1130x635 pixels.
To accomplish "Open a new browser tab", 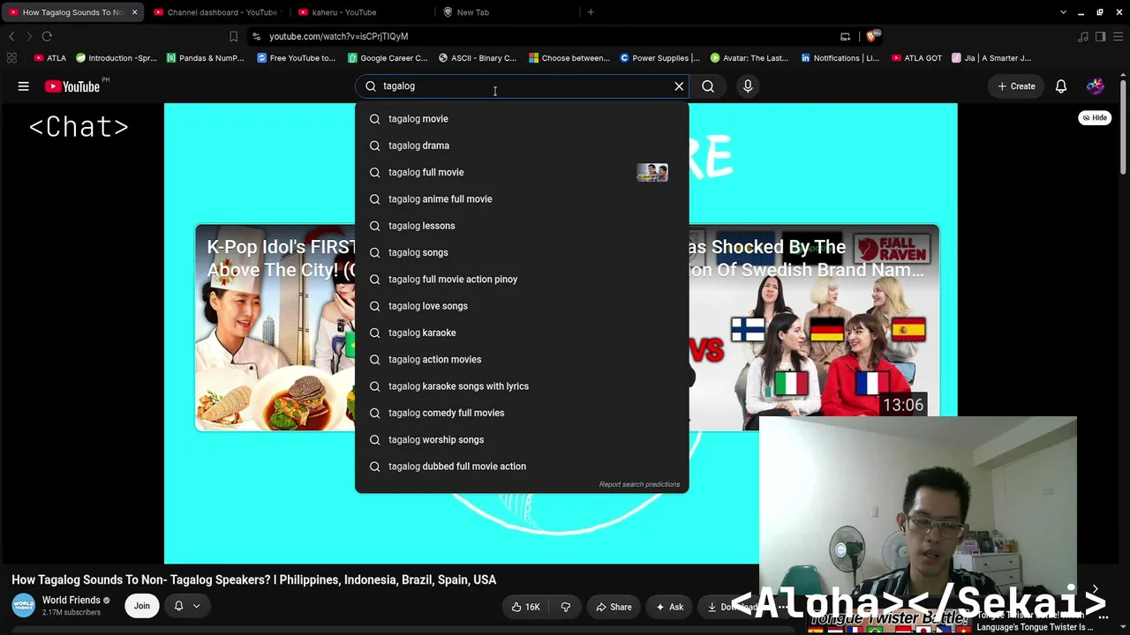I will (x=591, y=12).
